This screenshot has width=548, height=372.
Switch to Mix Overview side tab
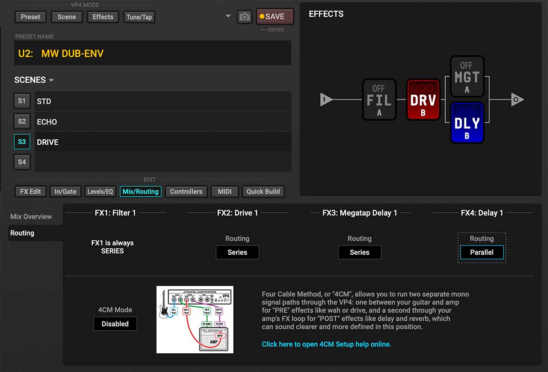(31, 217)
